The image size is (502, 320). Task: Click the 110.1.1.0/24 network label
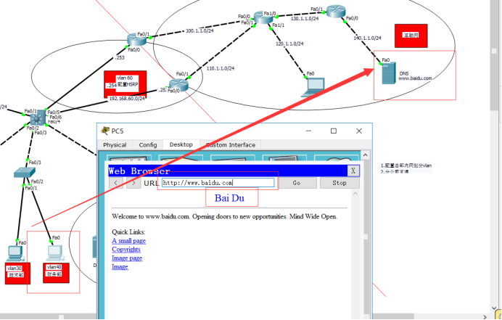(x=221, y=68)
